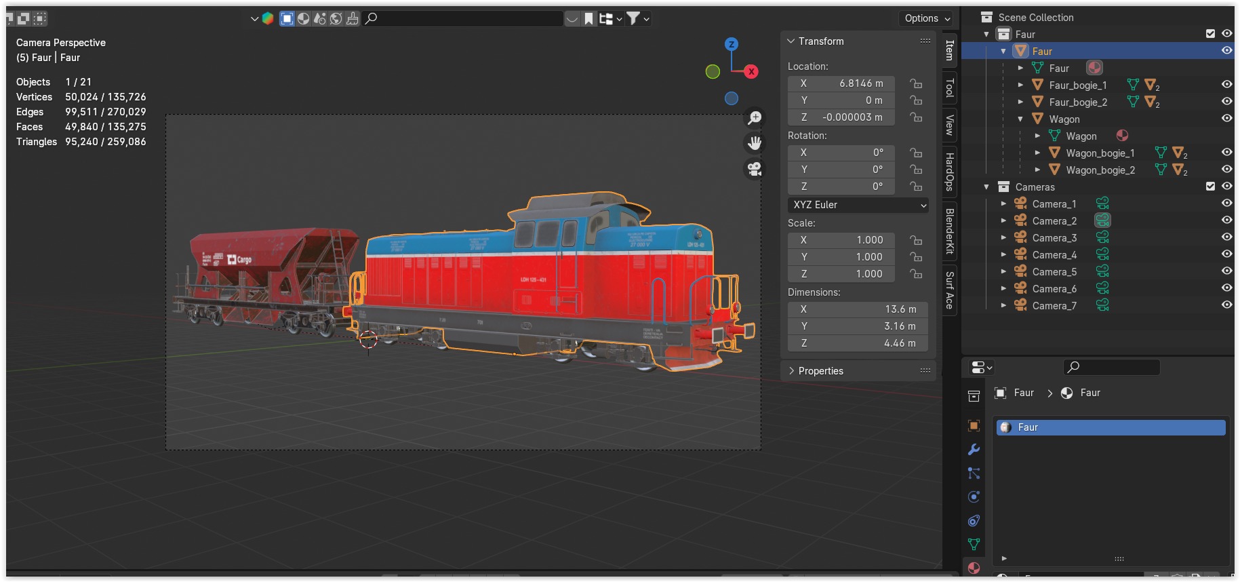The height and width of the screenshot is (582, 1240).
Task: Select the wireframe/solid box display mode icon
Action: pyautogui.click(x=287, y=18)
